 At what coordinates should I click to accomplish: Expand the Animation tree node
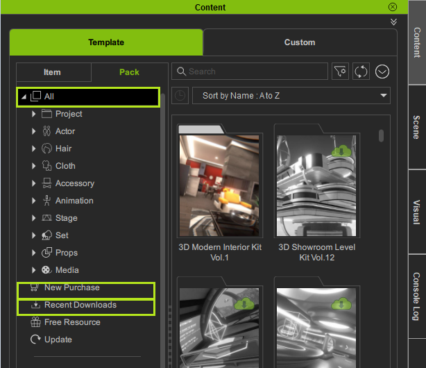click(34, 201)
